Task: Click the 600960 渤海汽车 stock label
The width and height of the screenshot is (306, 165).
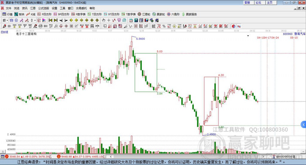Action: [294, 34]
